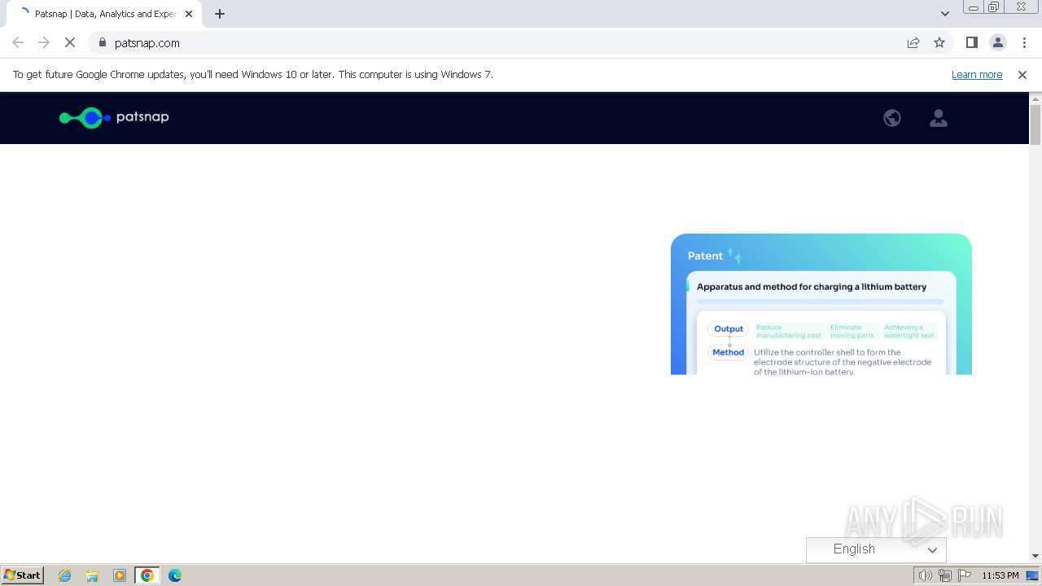Open the user account icon in header
Image resolution: width=1042 pixels, height=586 pixels.
tap(939, 118)
